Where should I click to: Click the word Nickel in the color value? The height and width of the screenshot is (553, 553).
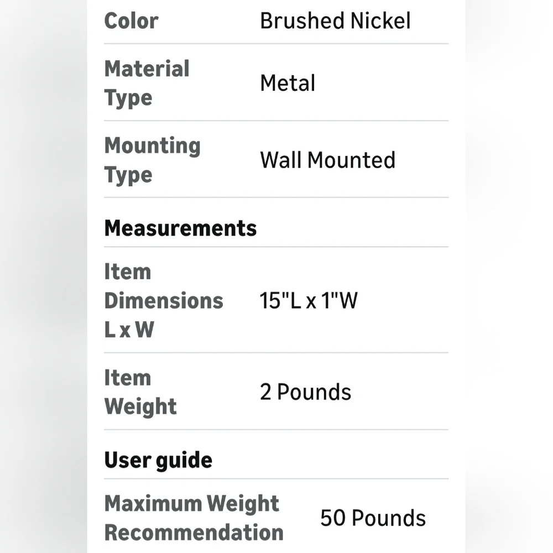point(375,21)
